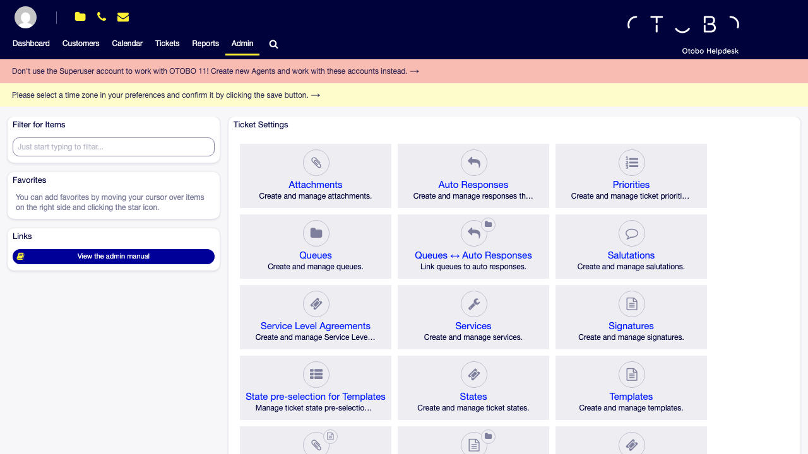Open State pre-selection for Templates link
This screenshot has width=808, height=454.
coord(316,397)
